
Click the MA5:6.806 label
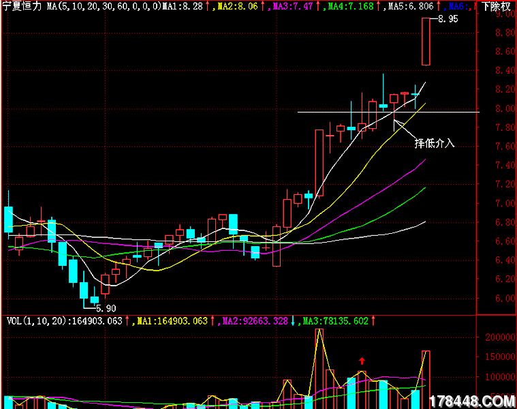coord(411,6)
